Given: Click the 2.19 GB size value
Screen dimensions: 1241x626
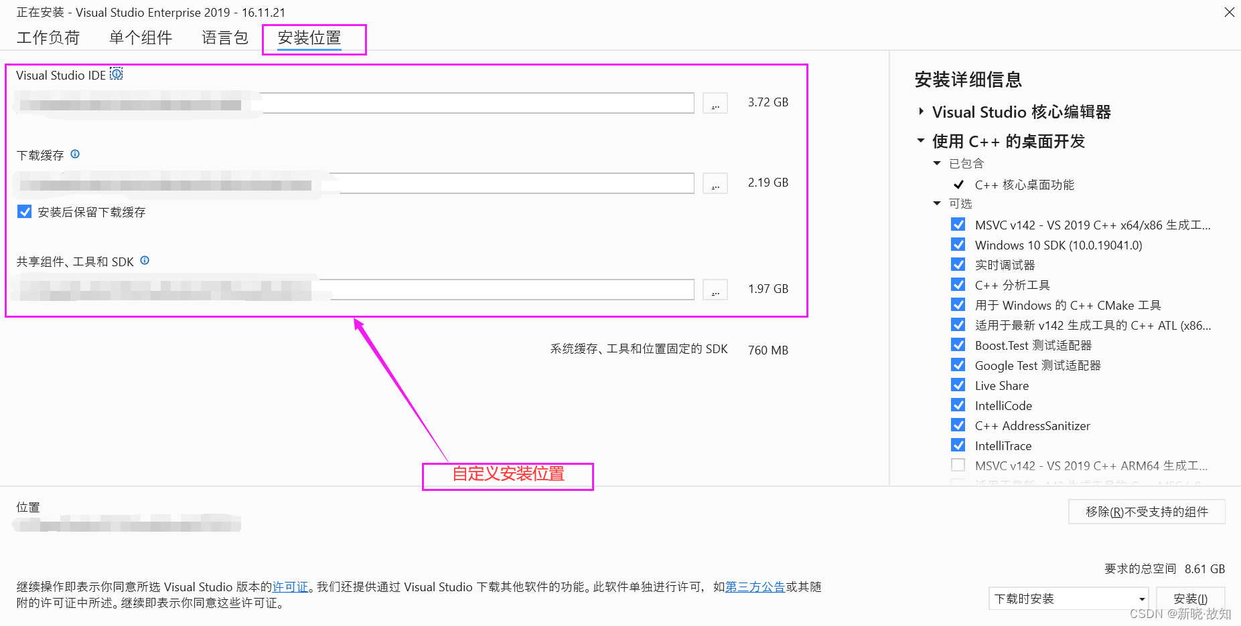Looking at the screenshot, I should coord(768,183).
